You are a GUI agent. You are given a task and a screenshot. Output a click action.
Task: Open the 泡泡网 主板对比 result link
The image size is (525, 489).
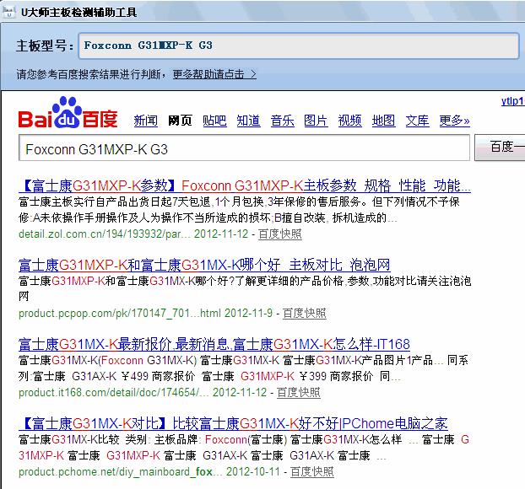coord(204,265)
